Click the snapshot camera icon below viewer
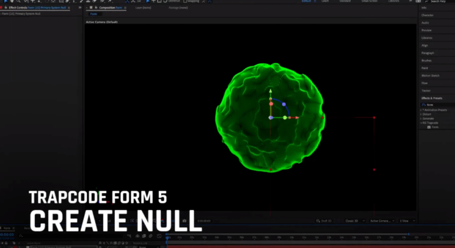 184,221
